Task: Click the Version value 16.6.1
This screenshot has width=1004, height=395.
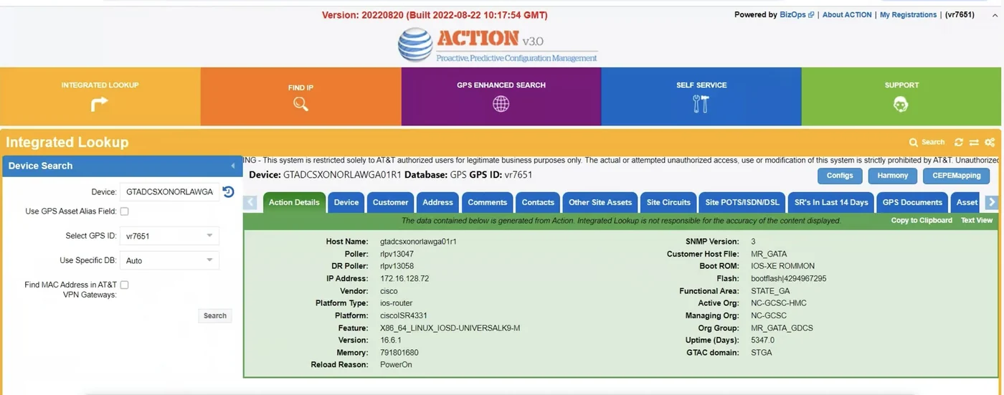Action: click(391, 340)
